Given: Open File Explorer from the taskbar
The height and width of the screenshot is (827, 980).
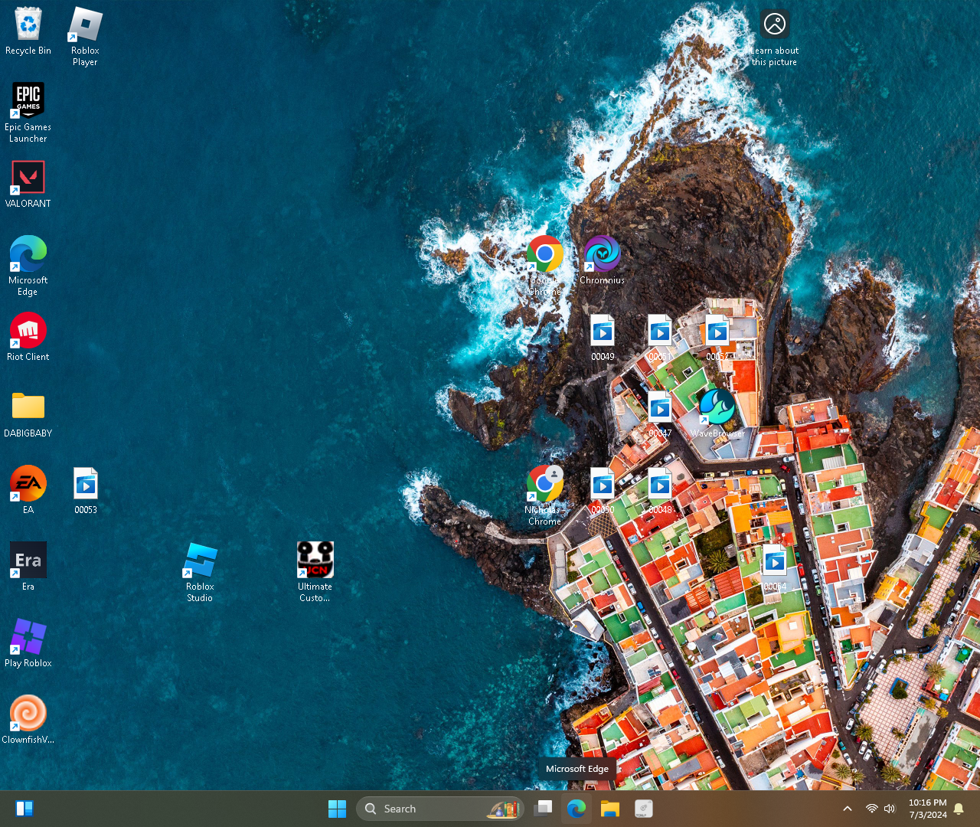Looking at the screenshot, I should click(609, 809).
